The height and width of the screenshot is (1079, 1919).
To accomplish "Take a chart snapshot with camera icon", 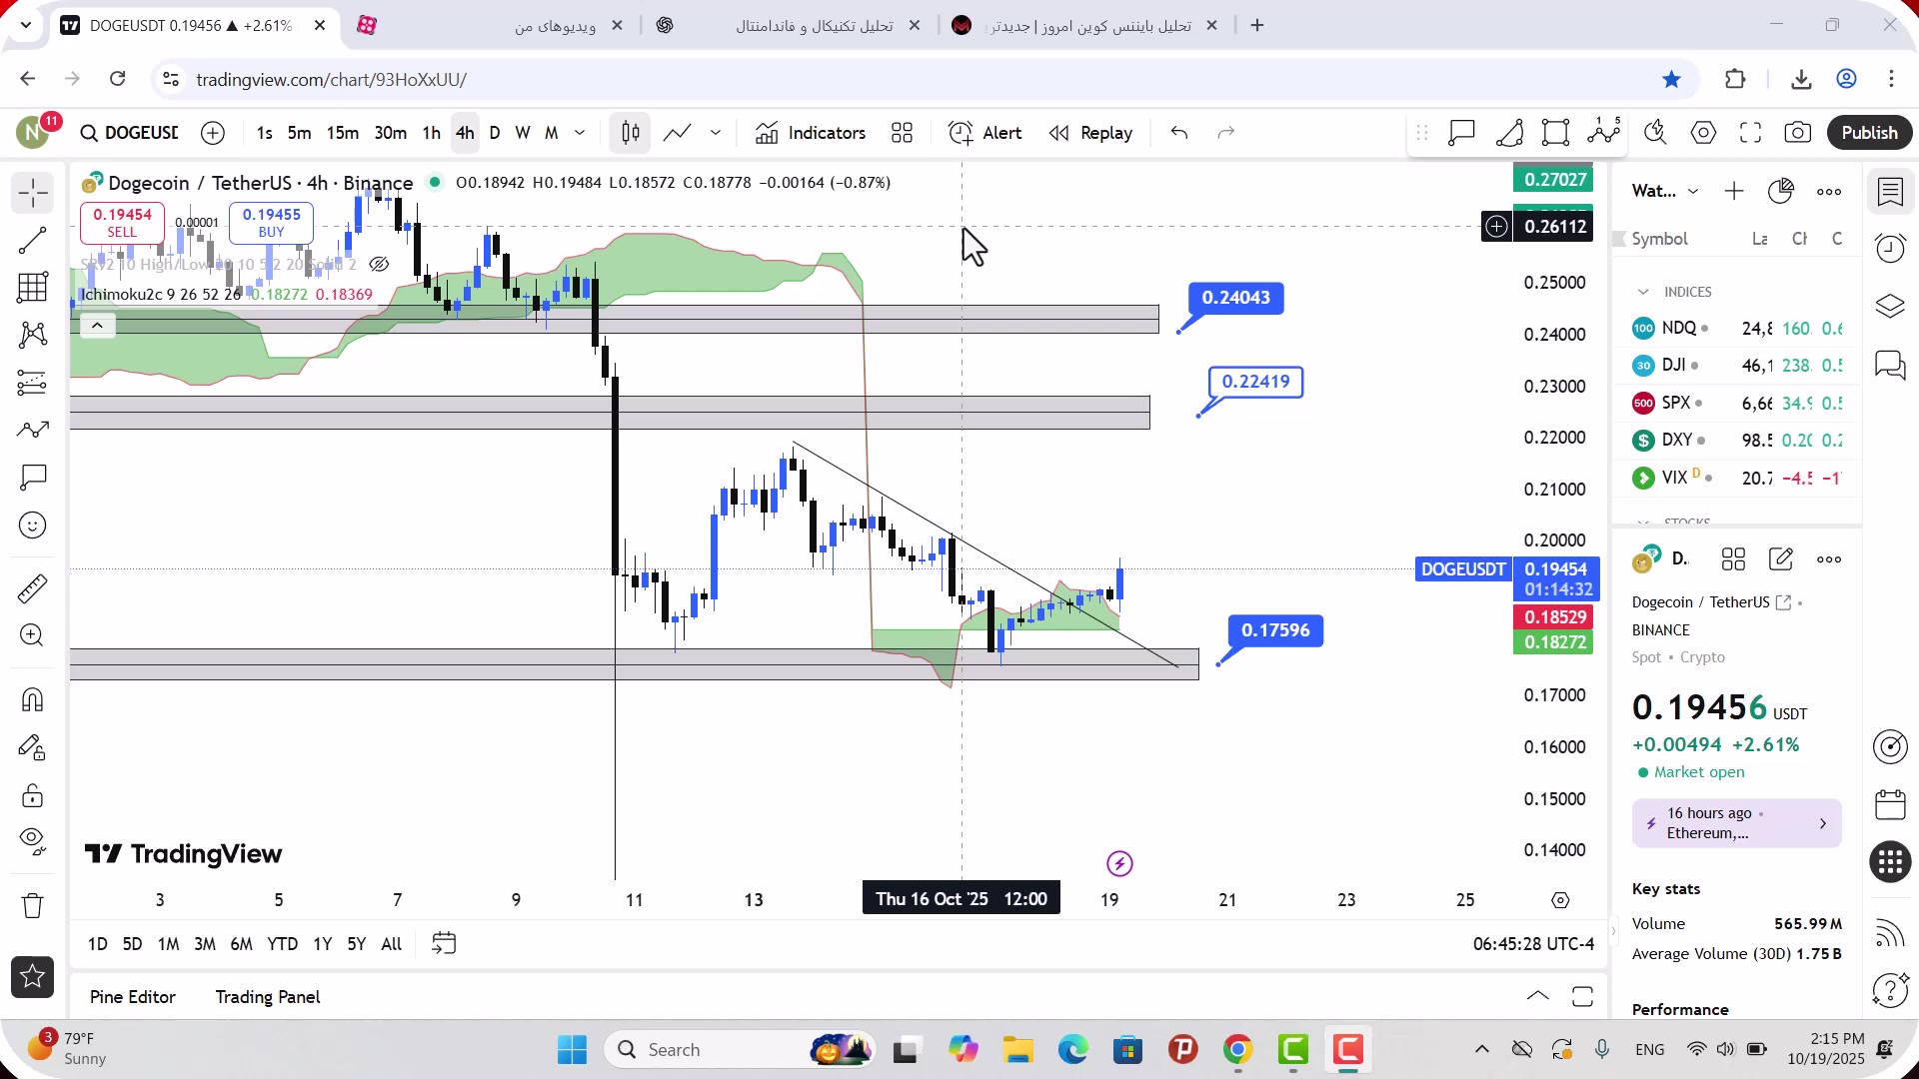I will click(1798, 133).
